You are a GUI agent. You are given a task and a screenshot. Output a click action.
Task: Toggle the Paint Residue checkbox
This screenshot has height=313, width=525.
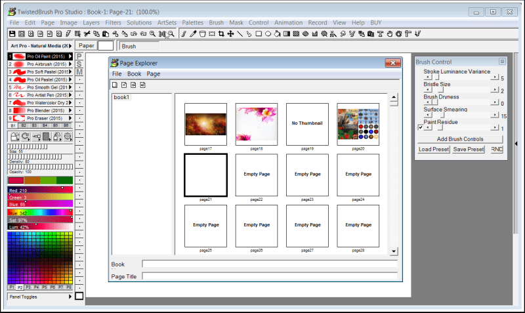[420, 127]
